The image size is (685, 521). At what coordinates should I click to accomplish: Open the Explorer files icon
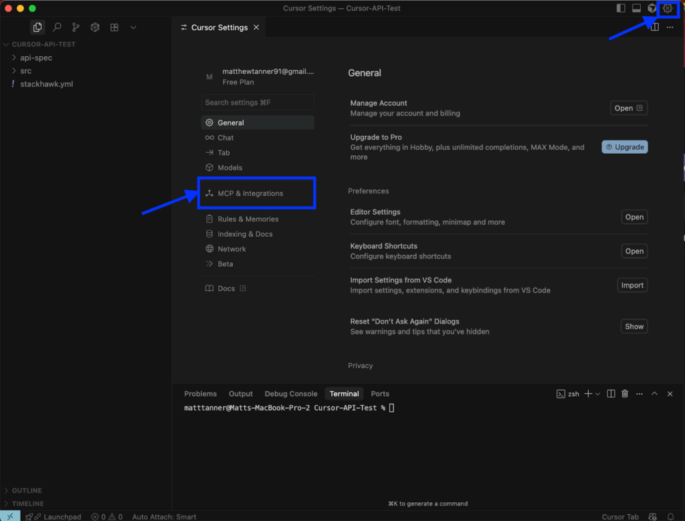[37, 27]
